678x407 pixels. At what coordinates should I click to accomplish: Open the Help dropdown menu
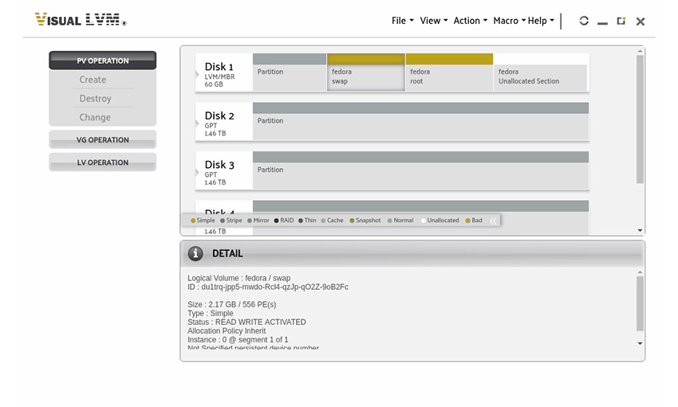[x=540, y=21]
